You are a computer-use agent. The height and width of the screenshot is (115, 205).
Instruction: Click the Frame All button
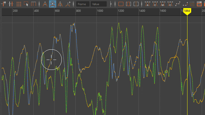tap(121, 4)
